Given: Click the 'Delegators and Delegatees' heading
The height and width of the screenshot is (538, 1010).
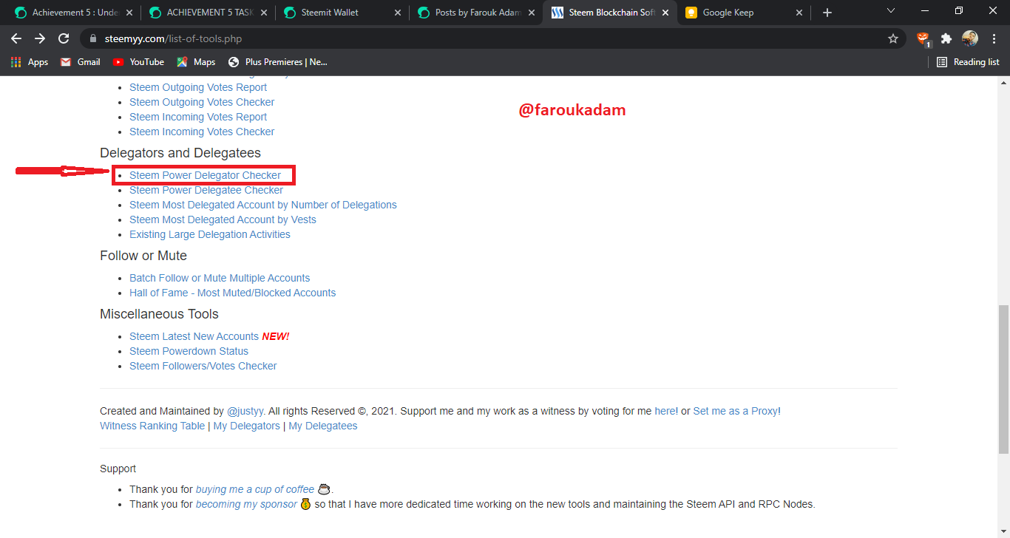Looking at the screenshot, I should tap(180, 153).
